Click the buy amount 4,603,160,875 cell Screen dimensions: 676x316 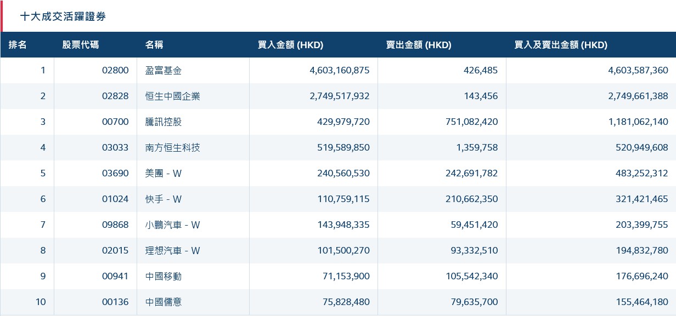point(338,70)
